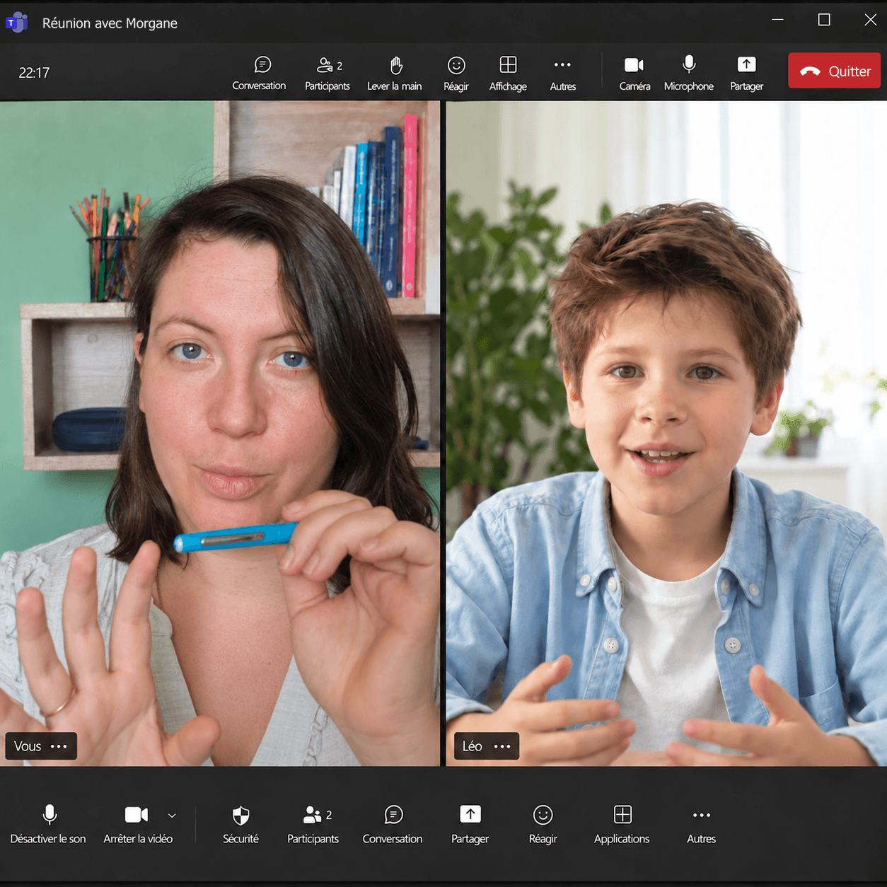Open Réagir in the bottom bar
This screenshot has width=887, height=887.
(543, 825)
